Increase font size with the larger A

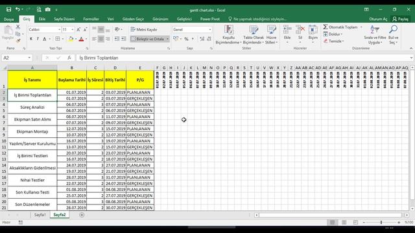[78, 30]
